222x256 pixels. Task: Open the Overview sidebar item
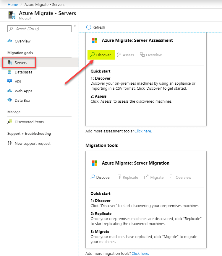(x=22, y=41)
